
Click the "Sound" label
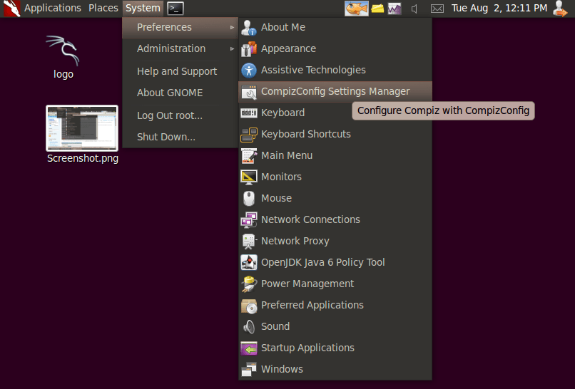point(275,327)
